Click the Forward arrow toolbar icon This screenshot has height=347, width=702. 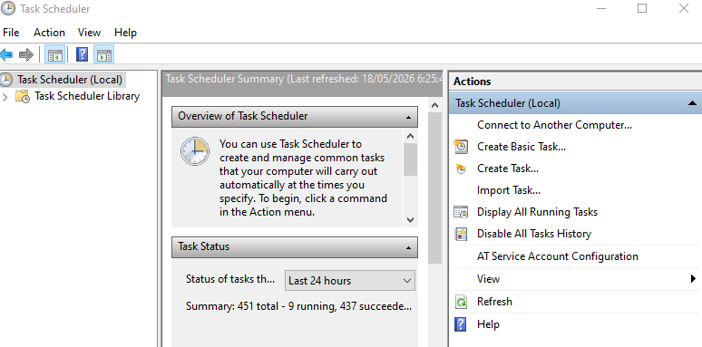26,55
